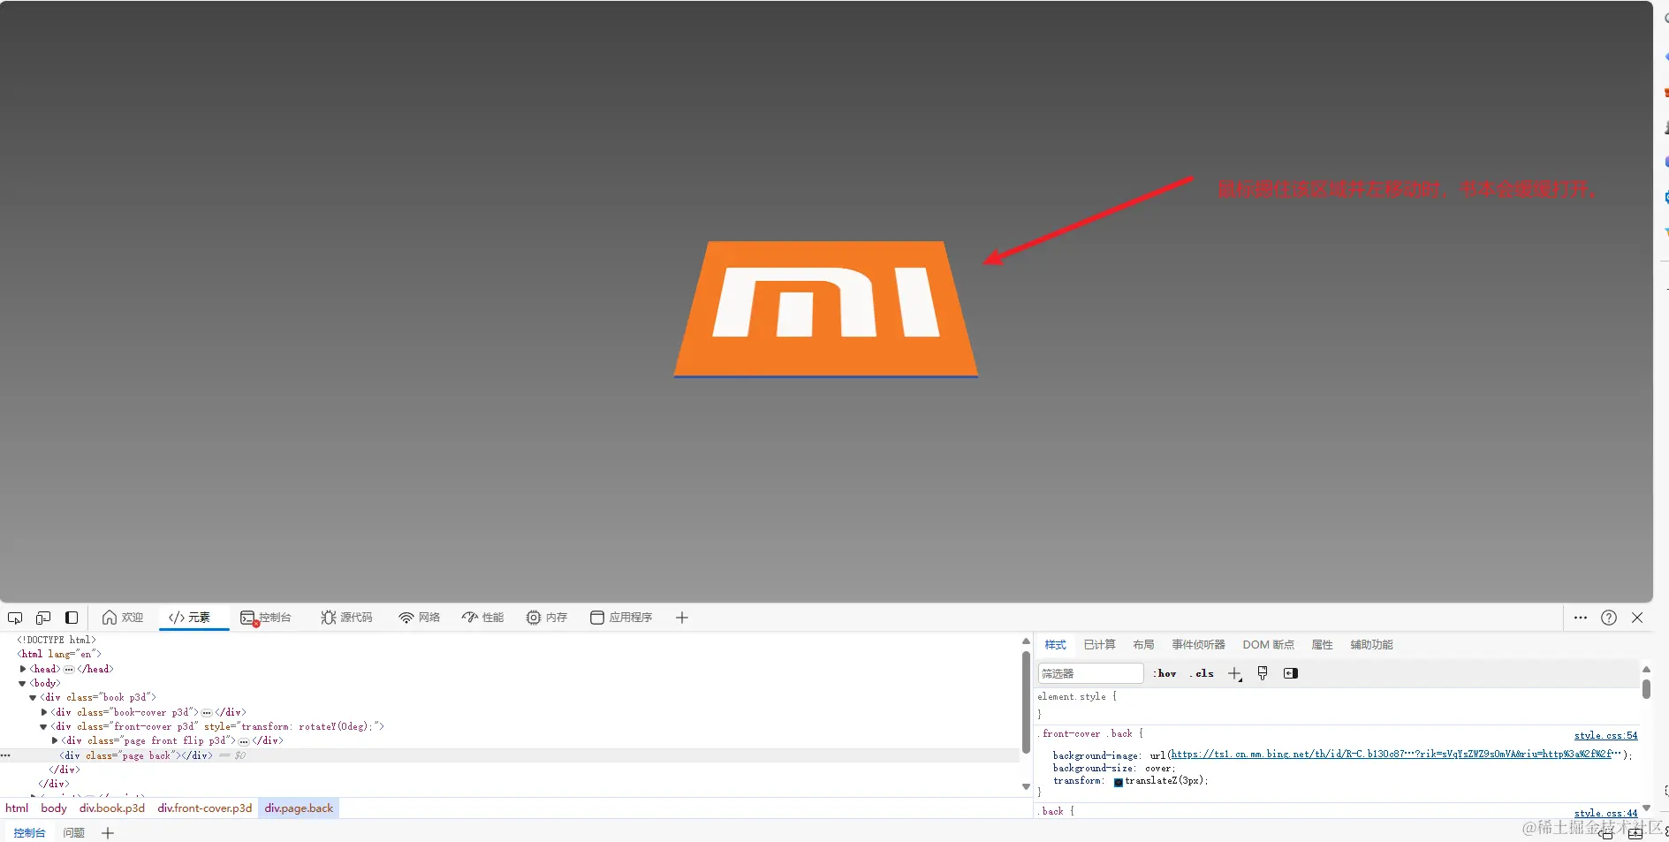Add a new style rule with plus icon

click(x=1235, y=674)
